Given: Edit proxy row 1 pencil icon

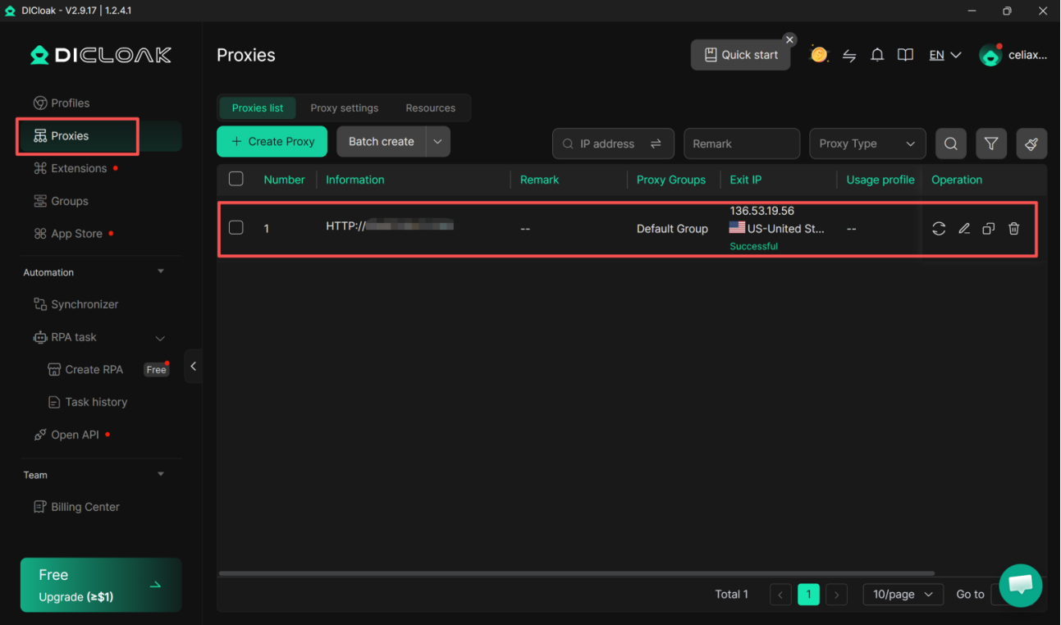Looking at the screenshot, I should [x=964, y=229].
